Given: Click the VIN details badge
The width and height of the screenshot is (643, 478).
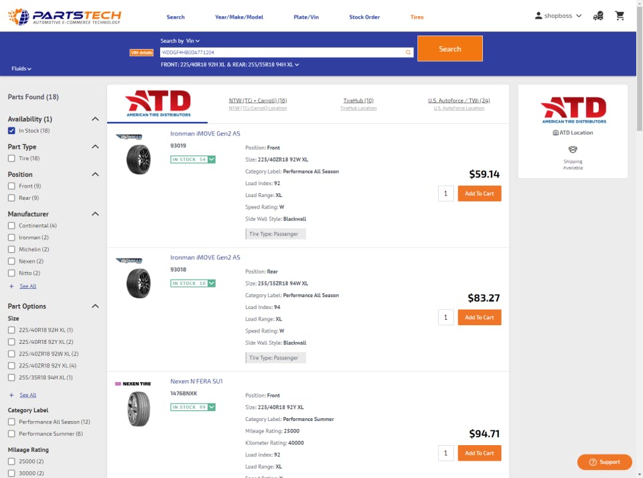Looking at the screenshot, I should tap(141, 52).
